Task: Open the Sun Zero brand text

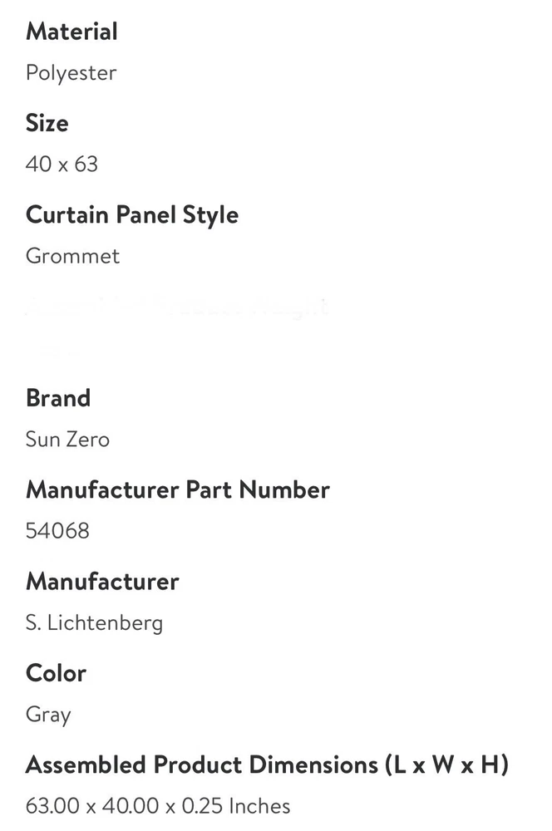Action: point(67,440)
